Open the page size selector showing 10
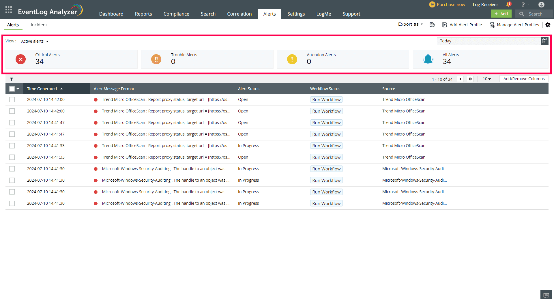 tap(486, 79)
